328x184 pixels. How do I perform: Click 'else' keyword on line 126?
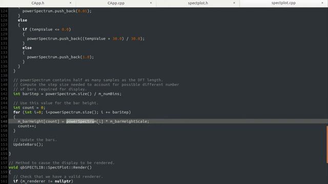click(23, 20)
